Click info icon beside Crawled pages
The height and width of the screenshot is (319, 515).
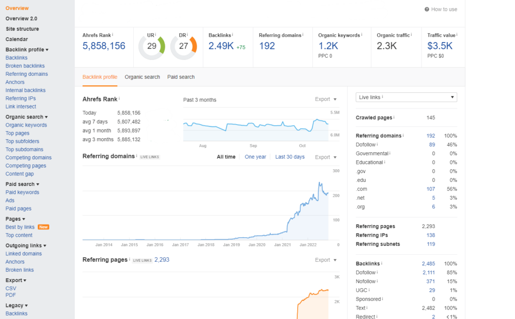pos(394,117)
